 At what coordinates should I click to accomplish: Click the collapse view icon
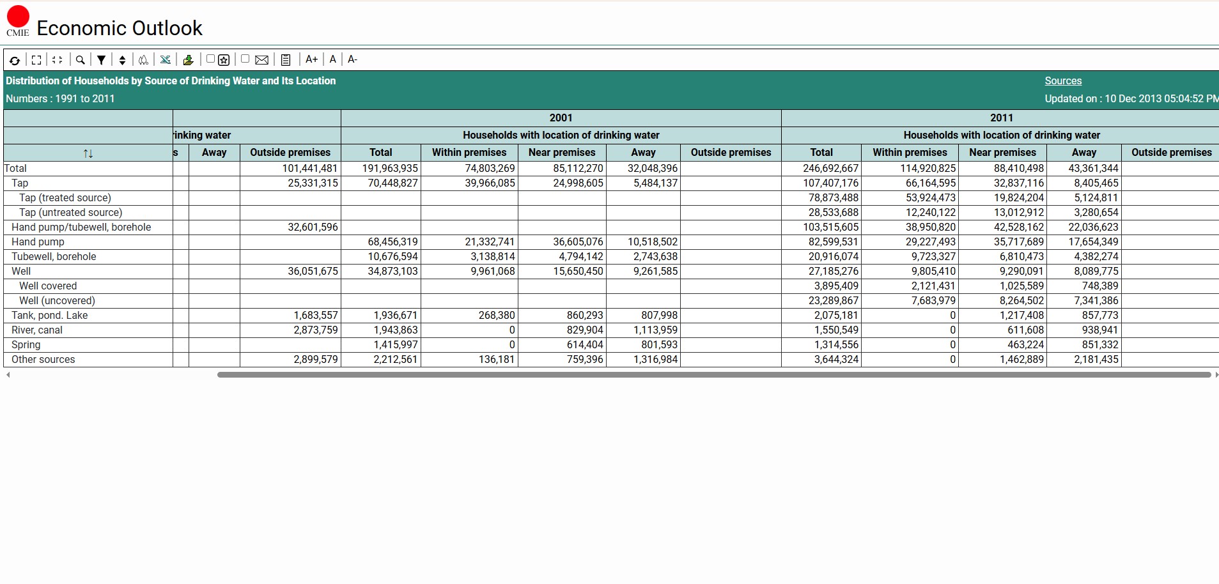(58, 60)
